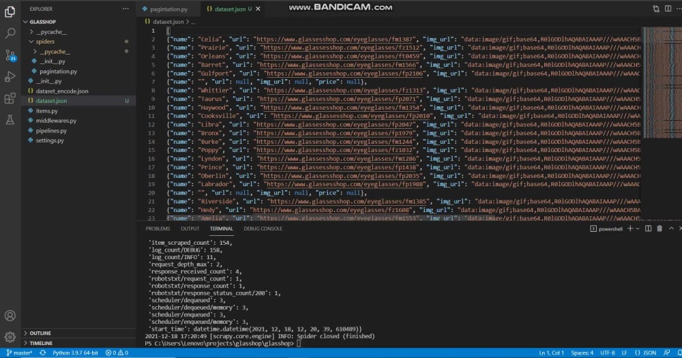Select the dataset.json editor tab

(x=229, y=9)
